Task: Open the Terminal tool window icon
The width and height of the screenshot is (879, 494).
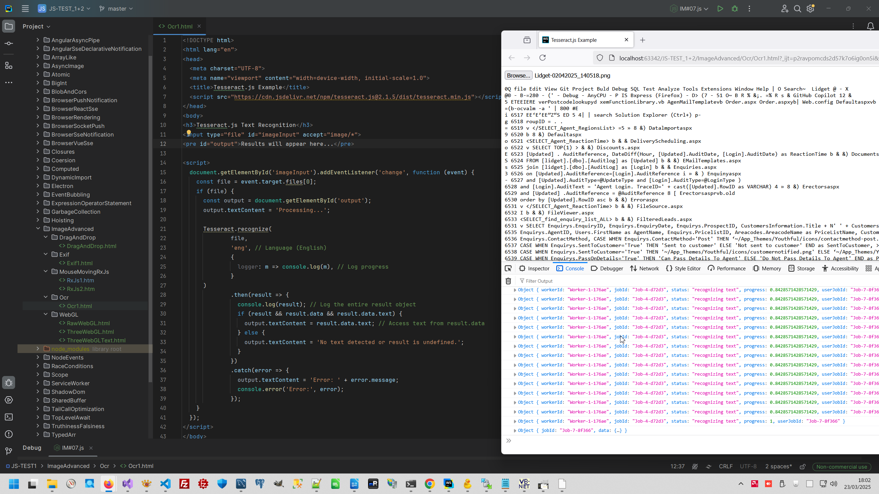Action: (x=9, y=417)
